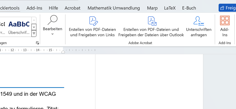
Task: Select the AaBbC Überschrift style
Action: (19, 27)
